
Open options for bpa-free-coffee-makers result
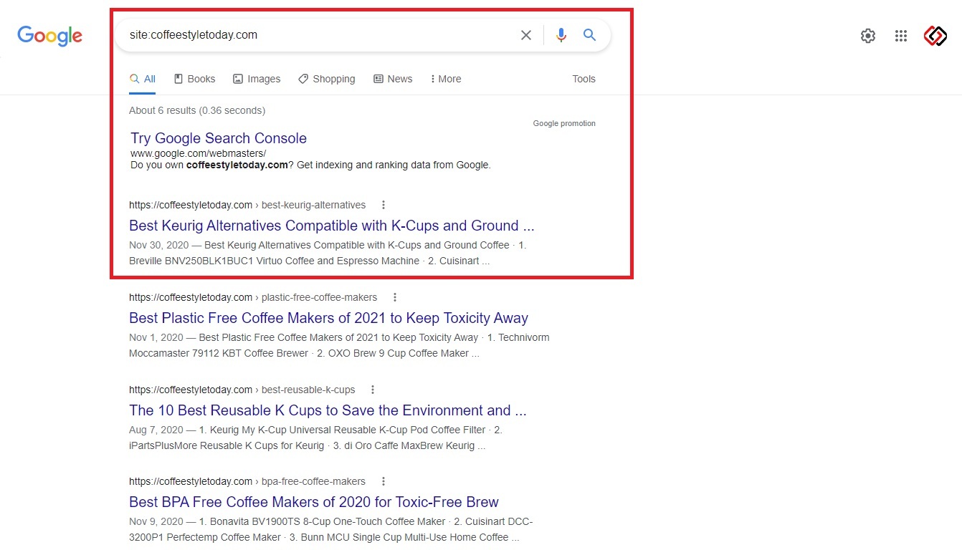point(384,481)
